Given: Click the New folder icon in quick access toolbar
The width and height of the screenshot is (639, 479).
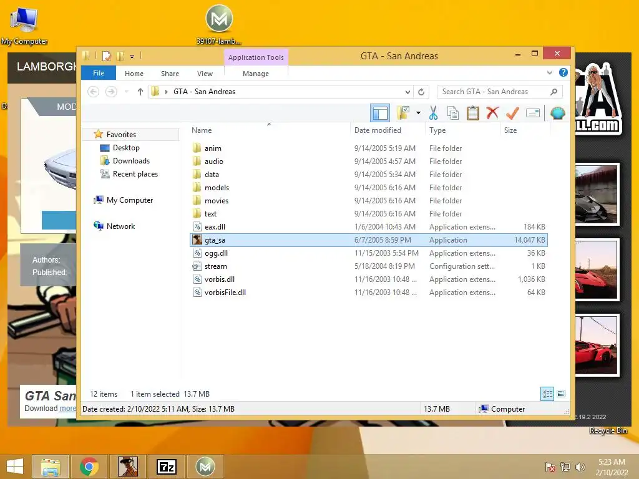Looking at the screenshot, I should pyautogui.click(x=120, y=56).
